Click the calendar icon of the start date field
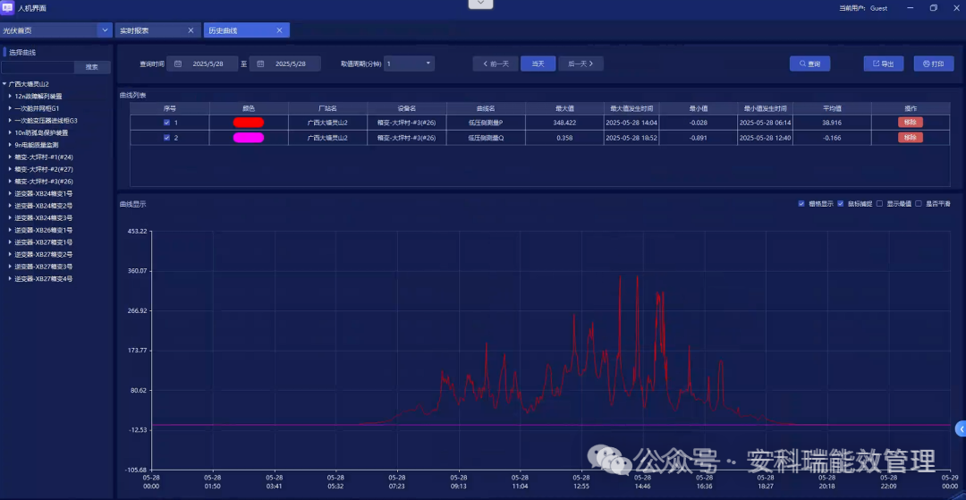The width and height of the screenshot is (966, 500). 178,64
